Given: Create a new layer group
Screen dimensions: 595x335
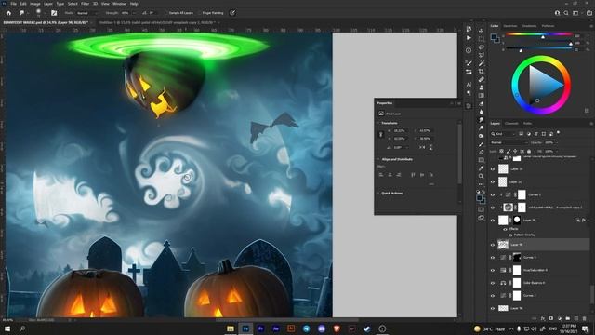Looking at the screenshot, I should coord(568,318).
